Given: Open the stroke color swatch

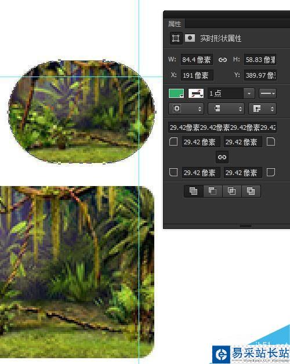Looking at the screenshot, I should click(x=196, y=93).
